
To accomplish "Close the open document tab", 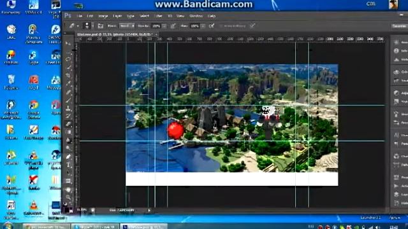I will click(x=156, y=34).
